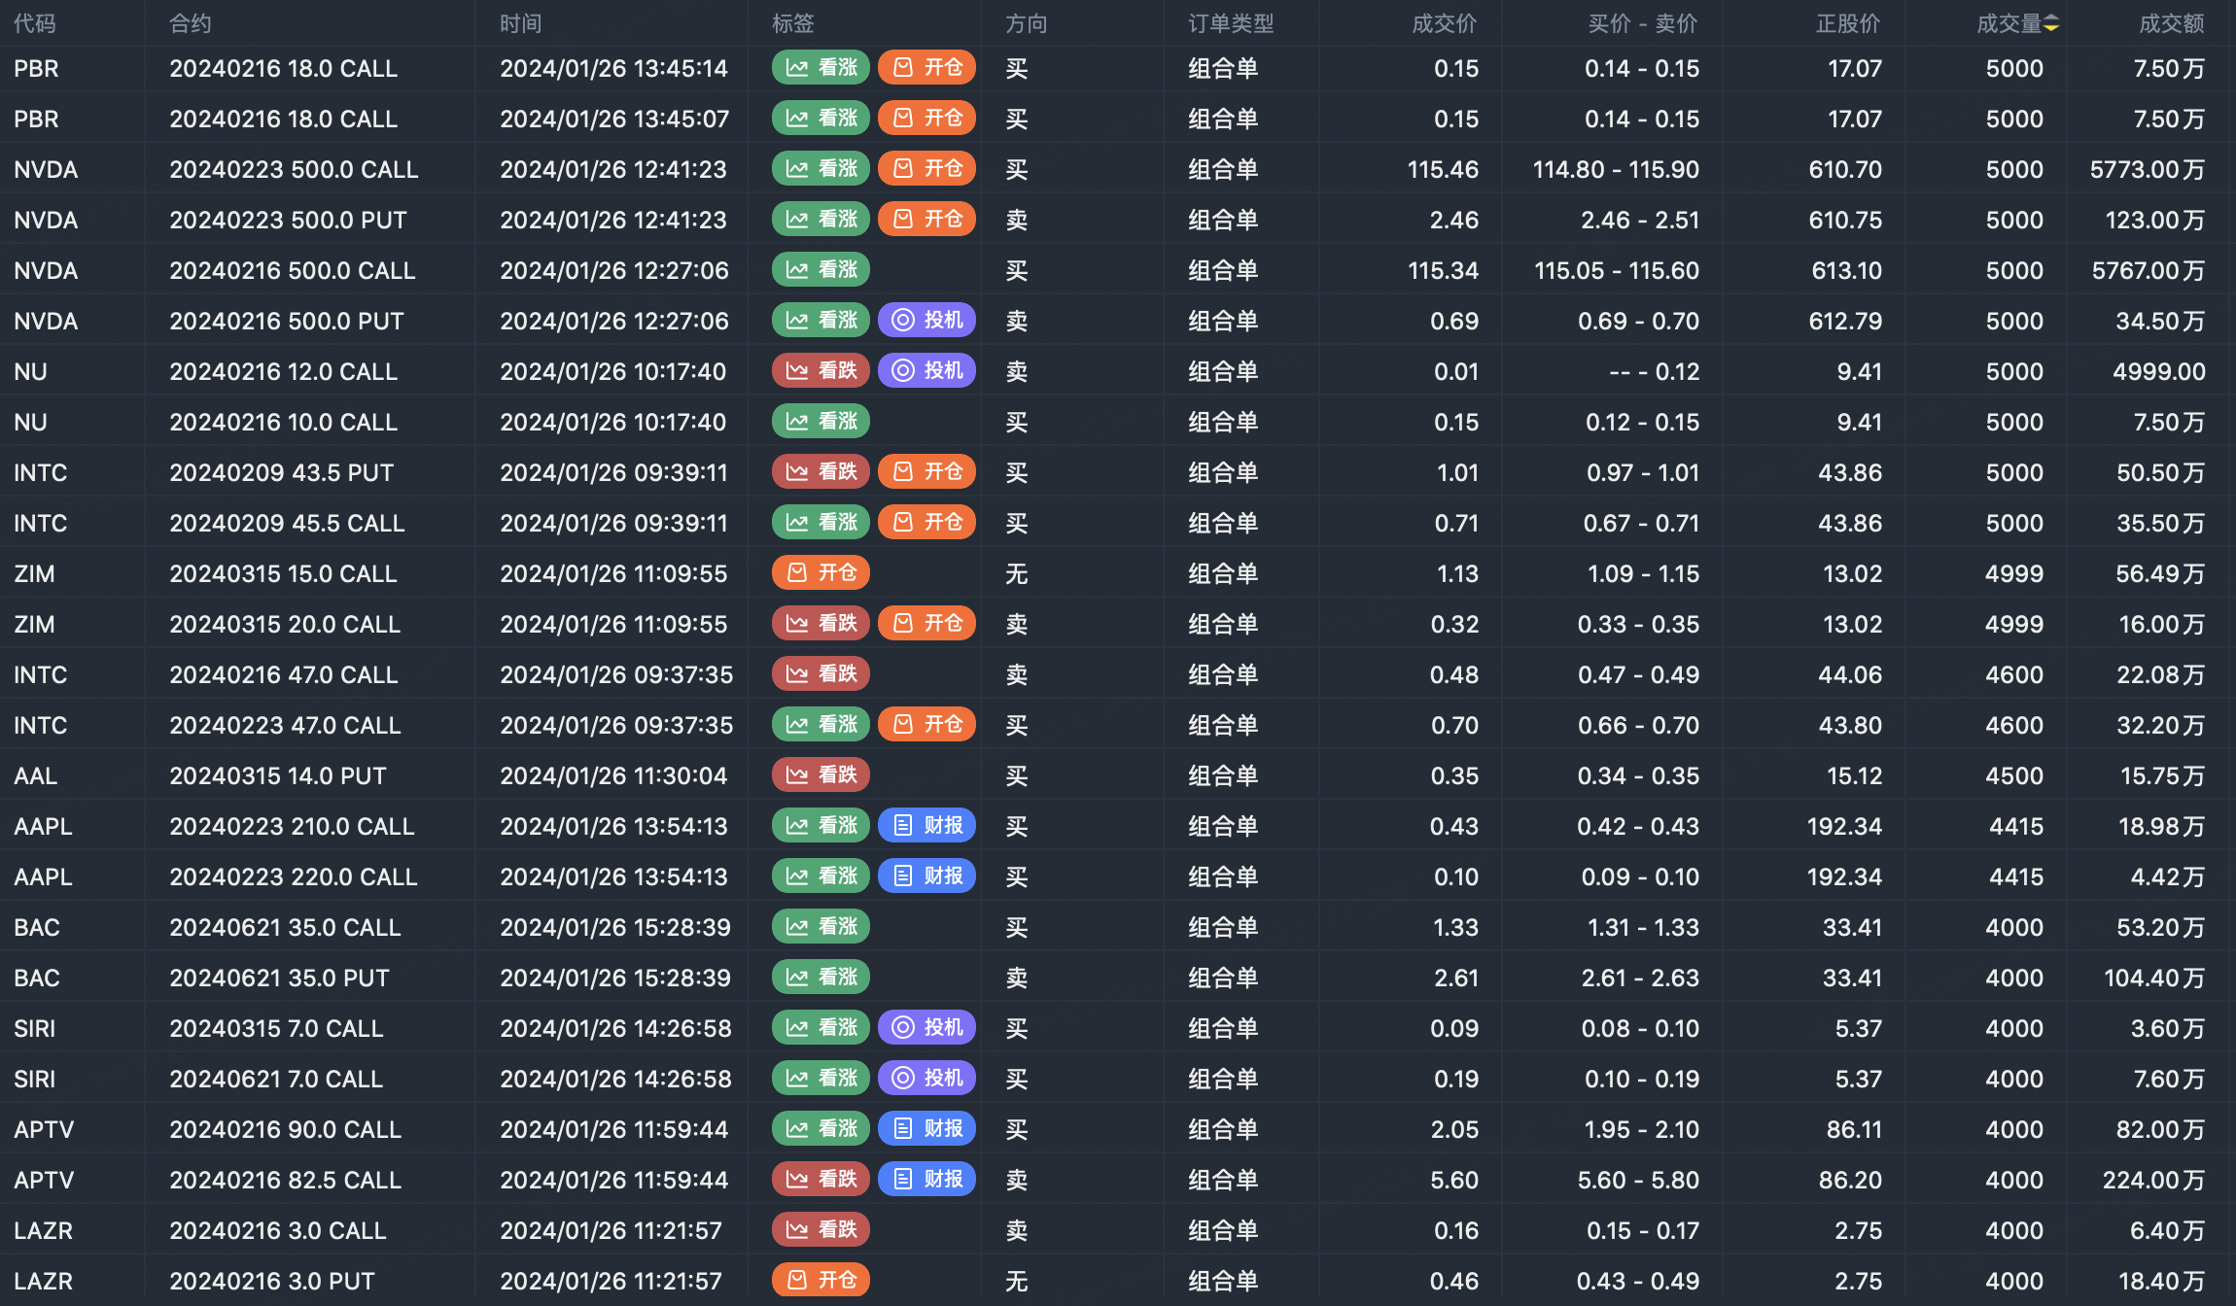Image resolution: width=2236 pixels, height=1306 pixels.
Task: Click 看跌 tag on APTV 82.5 CALL row
Action: click(x=821, y=1180)
